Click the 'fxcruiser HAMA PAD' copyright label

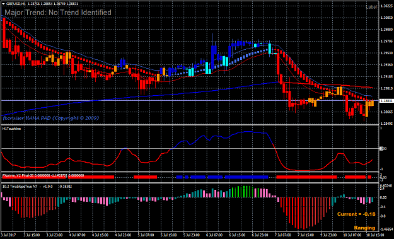point(51,118)
